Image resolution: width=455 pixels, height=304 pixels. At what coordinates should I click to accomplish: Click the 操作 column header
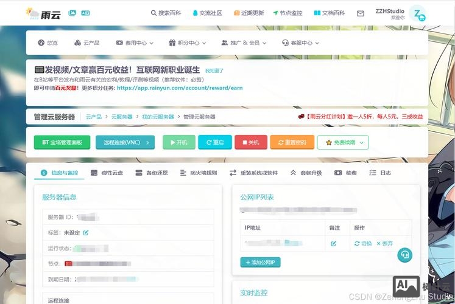pos(359,228)
